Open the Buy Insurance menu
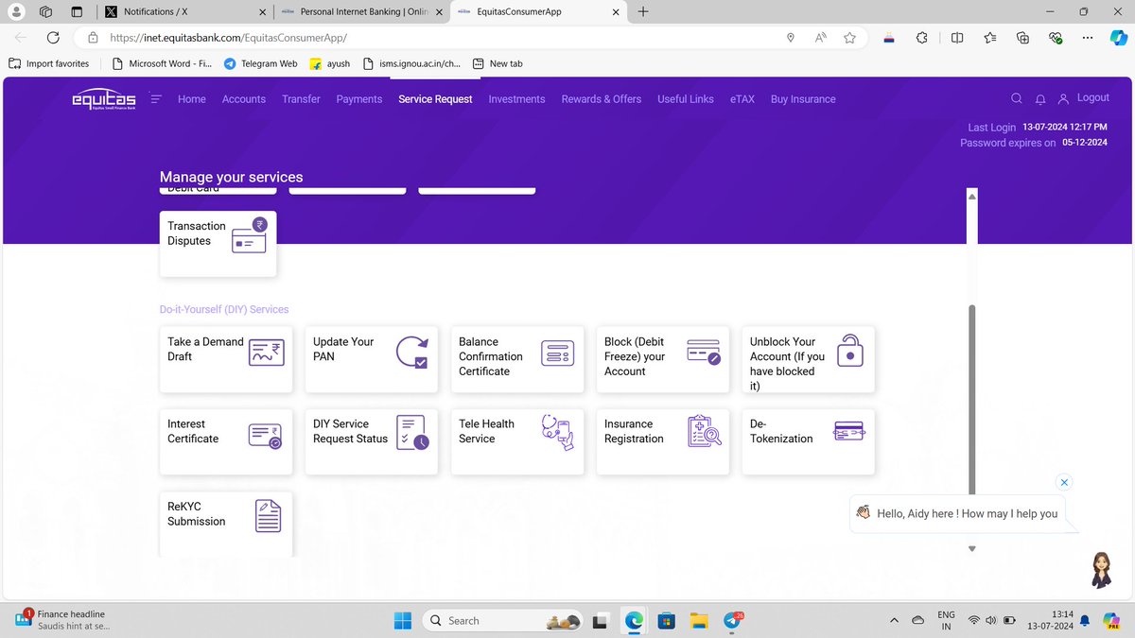Image resolution: width=1135 pixels, height=638 pixels. (803, 98)
